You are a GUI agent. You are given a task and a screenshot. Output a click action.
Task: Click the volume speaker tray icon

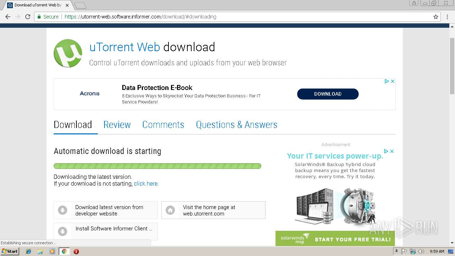tap(421, 251)
